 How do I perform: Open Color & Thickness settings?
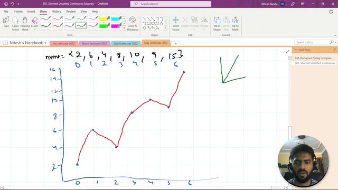[x=133, y=24]
